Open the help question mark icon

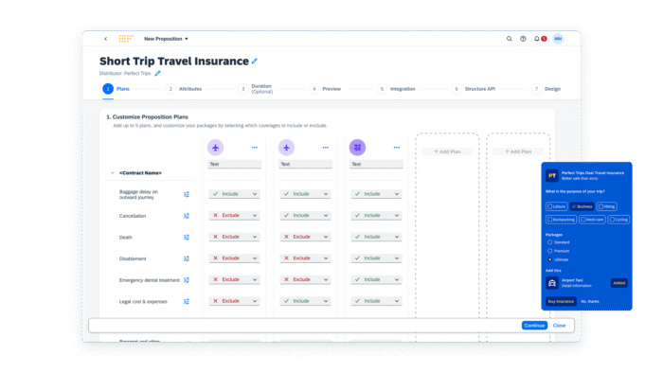(x=523, y=39)
